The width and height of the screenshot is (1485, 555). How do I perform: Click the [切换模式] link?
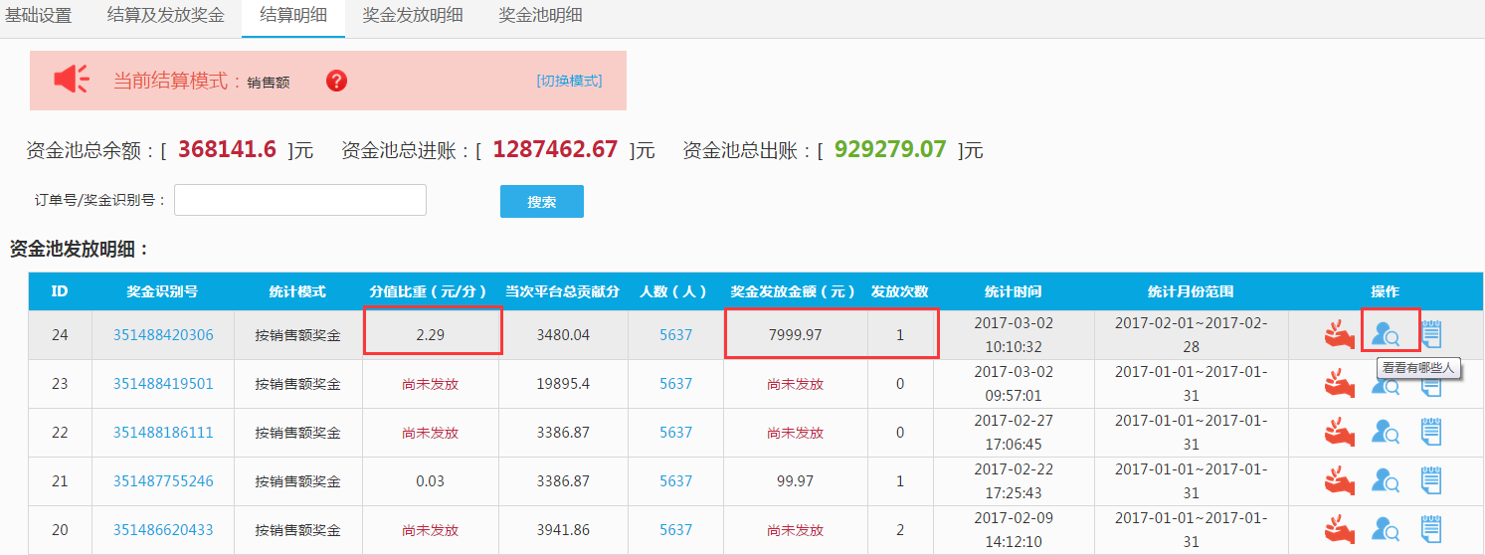point(569,81)
